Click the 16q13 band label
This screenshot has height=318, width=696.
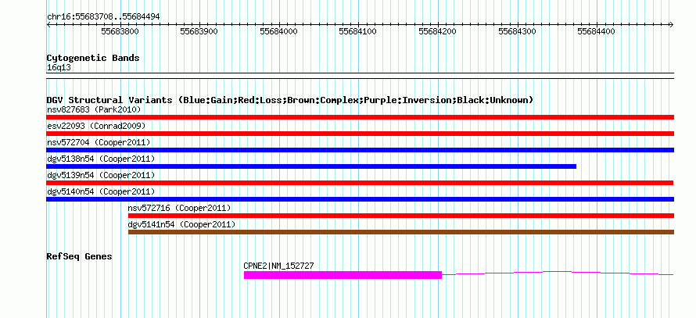point(59,68)
